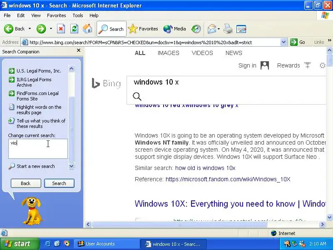333x250 pixels.
Task: Open microsoft.fandom.com Windows_10X reference link
Action: point(228,179)
